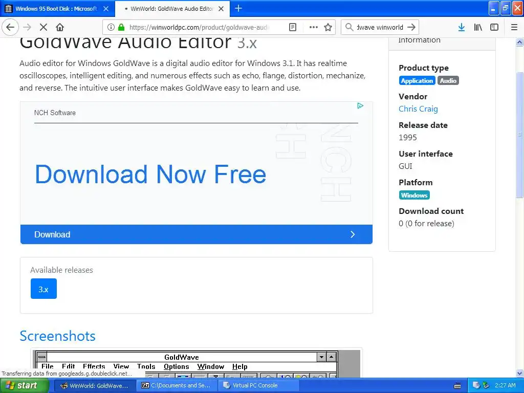Click the URL address field
The width and height of the screenshot is (524, 393).
click(x=199, y=27)
